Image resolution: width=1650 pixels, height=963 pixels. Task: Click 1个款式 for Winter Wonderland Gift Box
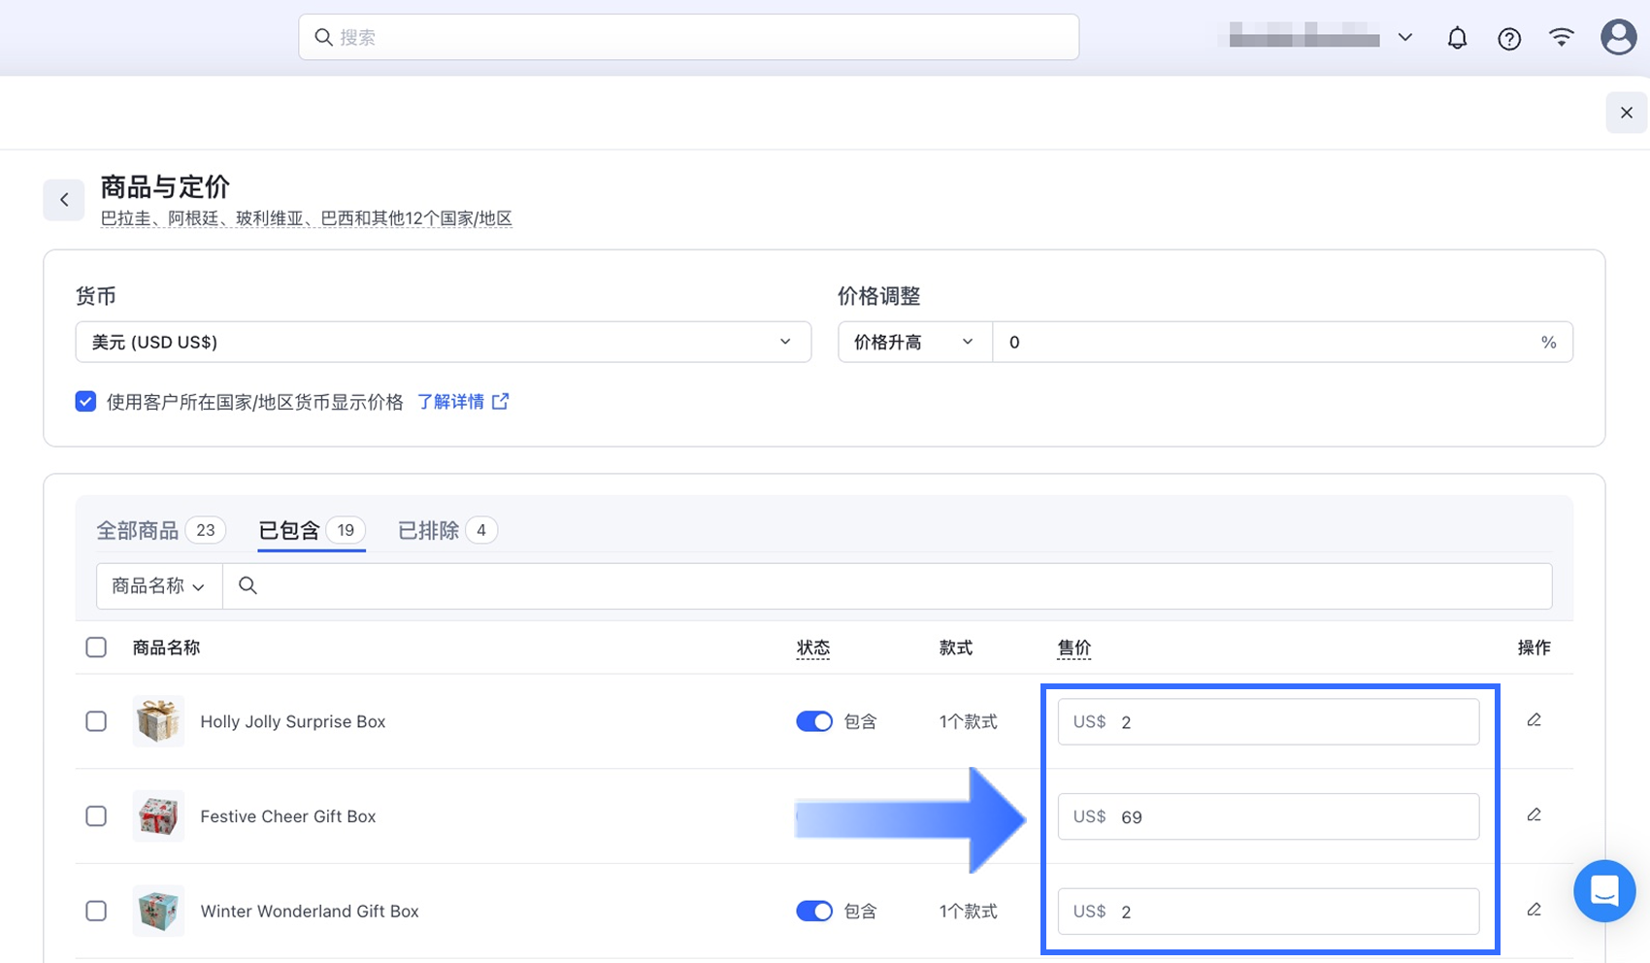(968, 911)
